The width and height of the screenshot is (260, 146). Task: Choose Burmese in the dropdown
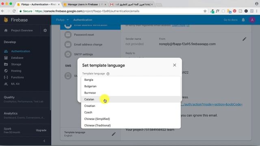point(131,93)
